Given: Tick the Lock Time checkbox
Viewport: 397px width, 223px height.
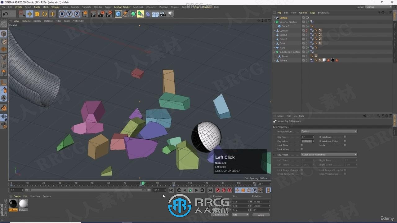Looking at the screenshot, I should tap(302, 145).
